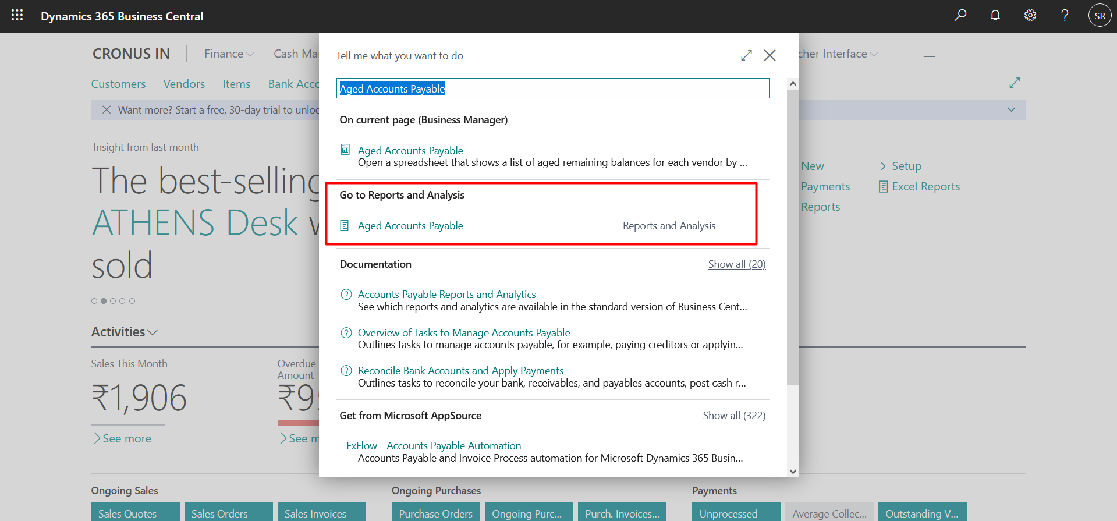Expand the Activities section chevron
This screenshot has height=521, width=1117.
tap(153, 332)
